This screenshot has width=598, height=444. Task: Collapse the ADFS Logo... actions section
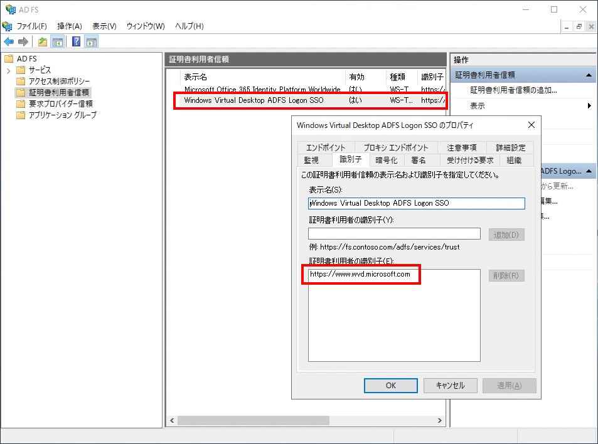click(589, 171)
